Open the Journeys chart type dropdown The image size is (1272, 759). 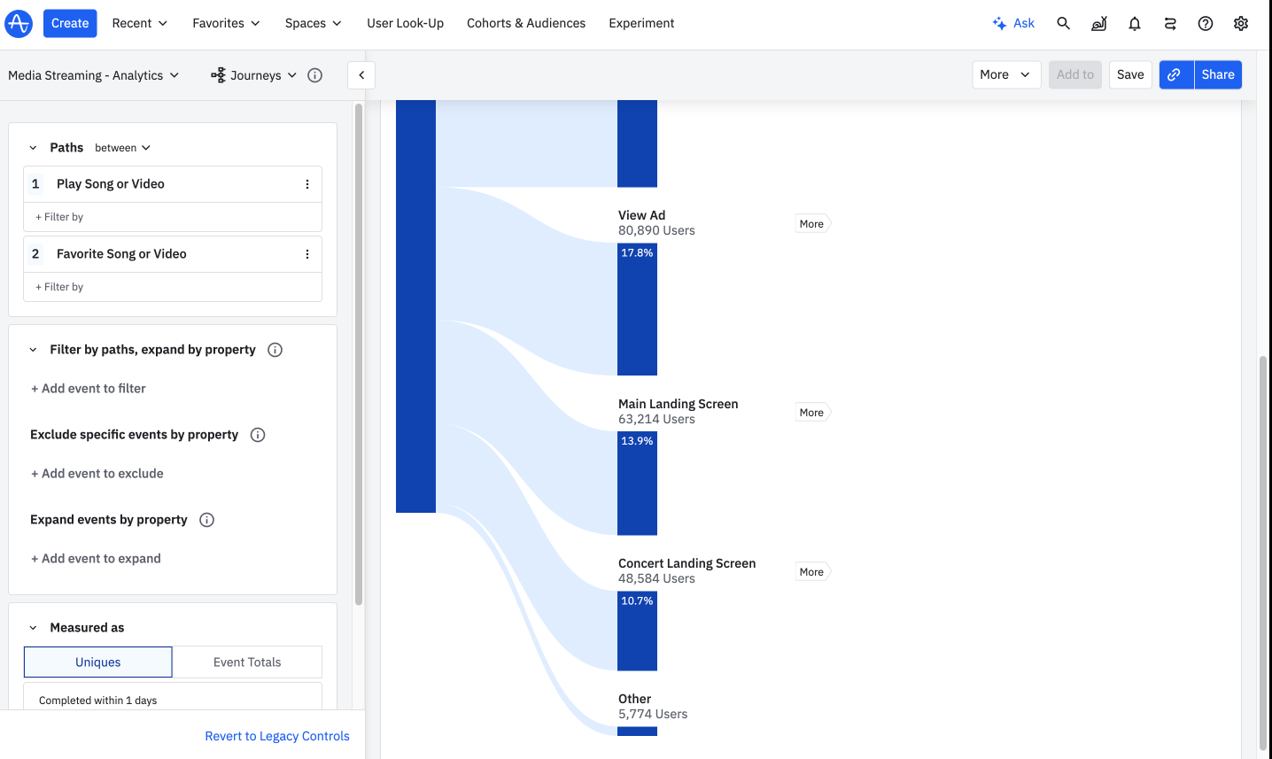(x=254, y=75)
